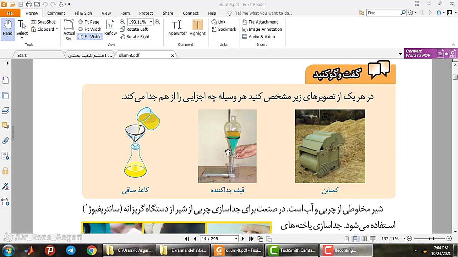Viewport: 458px width, 257px height.
Task: Open the Help ribbon tab
Action: click(212, 13)
